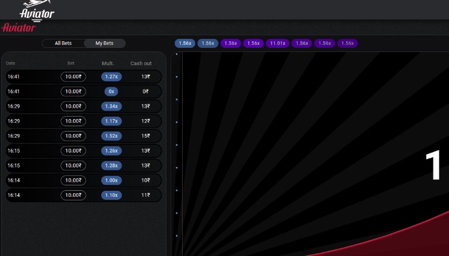Click the 10.00₹ bet in the 1.52x row

(73, 136)
